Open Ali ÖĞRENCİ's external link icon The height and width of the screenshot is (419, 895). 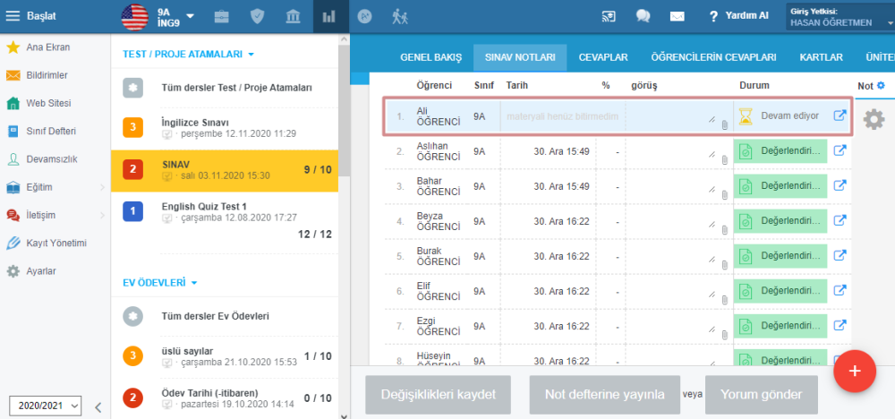840,115
